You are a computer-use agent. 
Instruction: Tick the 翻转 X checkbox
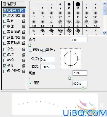[30, 50]
